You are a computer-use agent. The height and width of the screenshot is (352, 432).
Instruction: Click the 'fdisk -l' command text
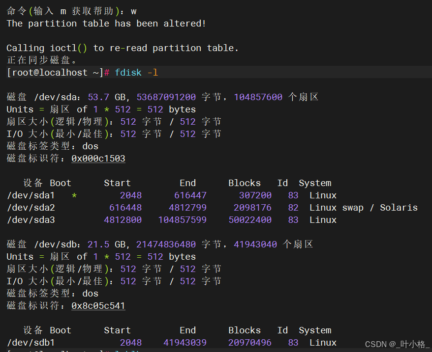[x=136, y=73]
